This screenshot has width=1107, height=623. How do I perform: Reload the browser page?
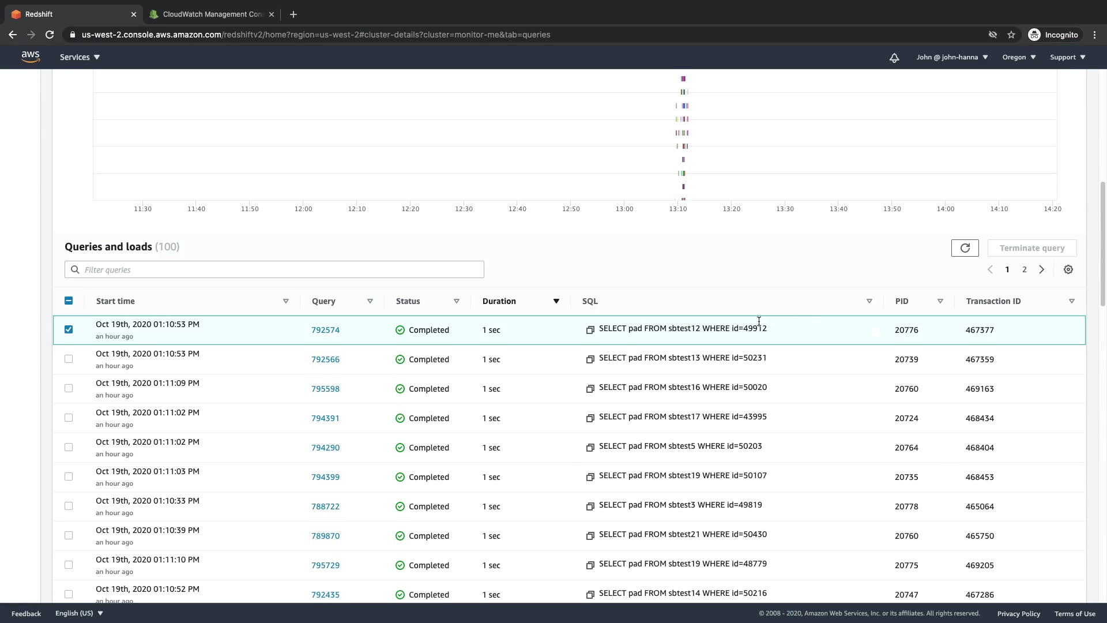pyautogui.click(x=50, y=35)
